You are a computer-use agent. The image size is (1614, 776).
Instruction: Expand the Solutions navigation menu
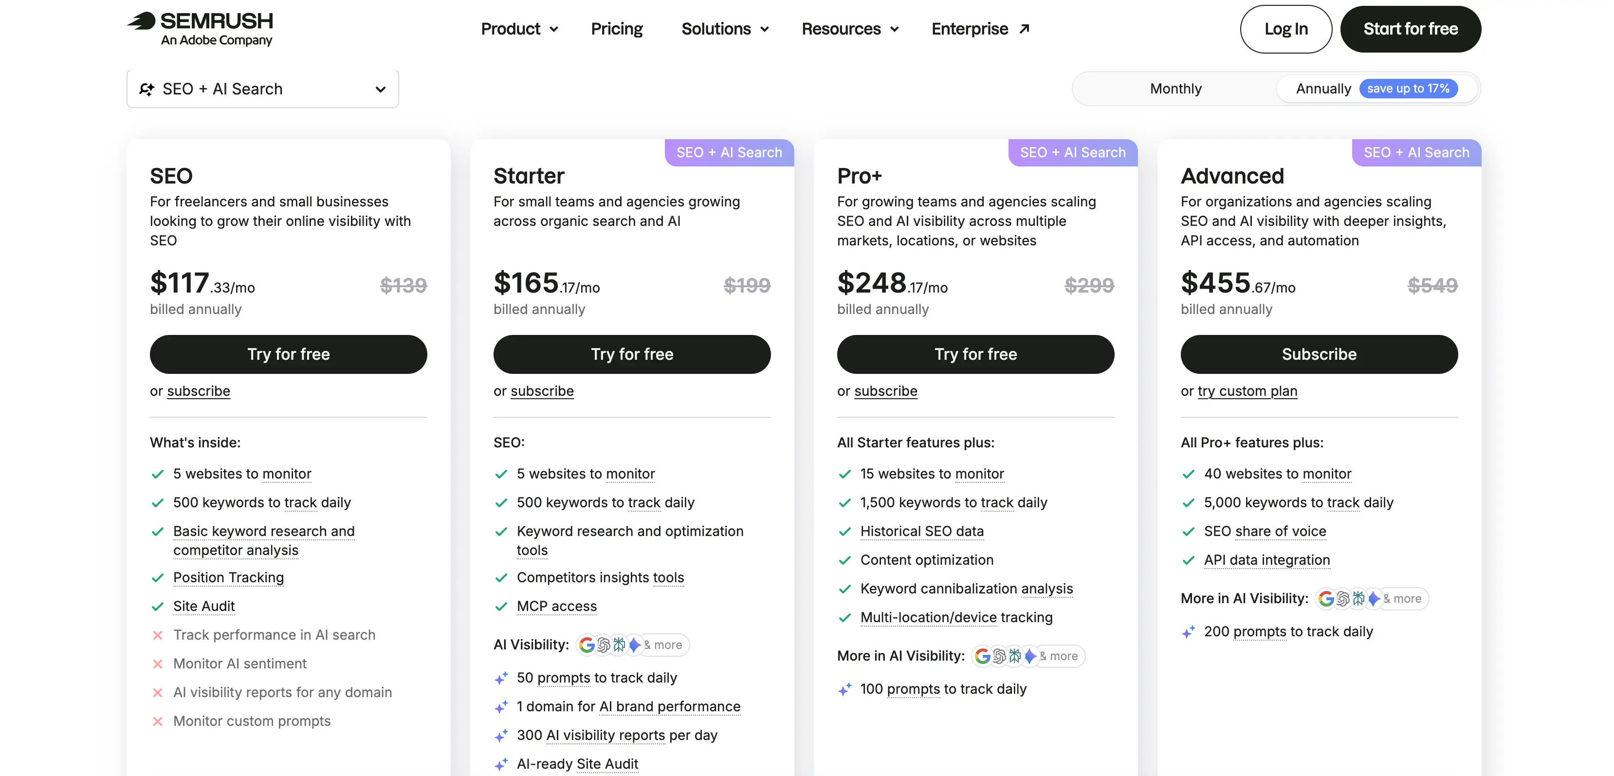click(725, 29)
